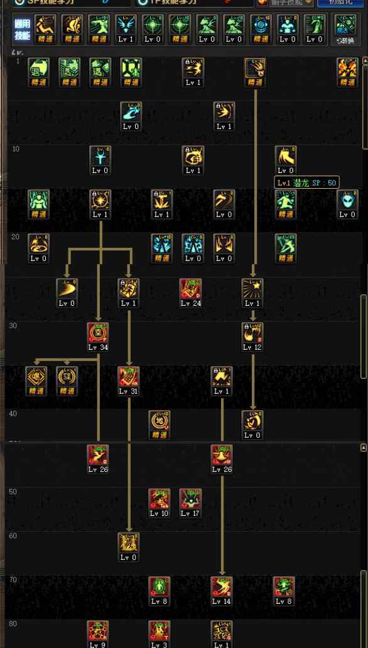Click scrollbar thumb beside the level 30 row
Viewport: 368px width, 648px height.
point(364,337)
